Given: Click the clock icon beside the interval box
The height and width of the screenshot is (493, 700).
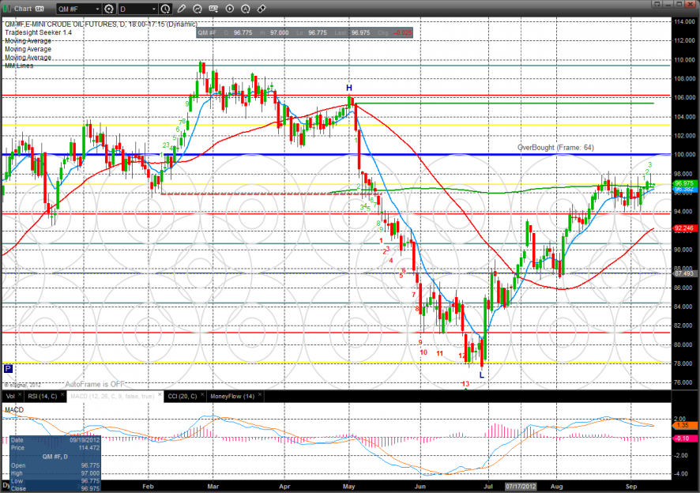Looking at the screenshot, I should pyautogui.click(x=164, y=9).
